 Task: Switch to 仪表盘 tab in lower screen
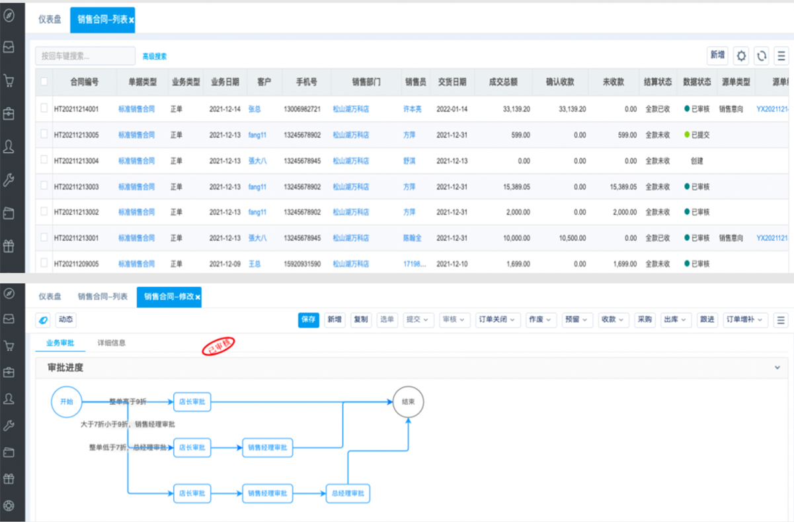pos(50,297)
